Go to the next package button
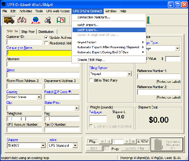Screen dimensions: 189x161 127,141
